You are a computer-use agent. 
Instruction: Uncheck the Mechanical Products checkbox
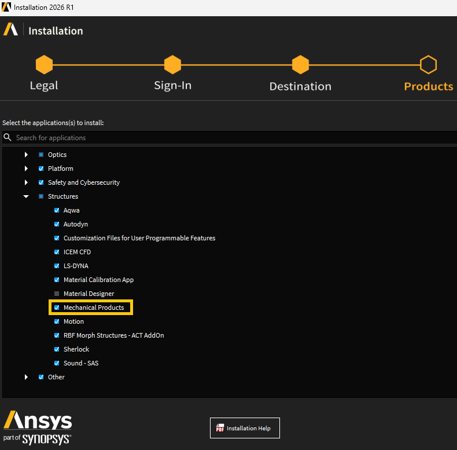point(57,308)
